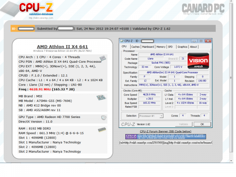This screenshot has height=177, width=236.
Task: Click the GPU Type AMD Radeon HD 7700 line
Action: click(49, 117)
